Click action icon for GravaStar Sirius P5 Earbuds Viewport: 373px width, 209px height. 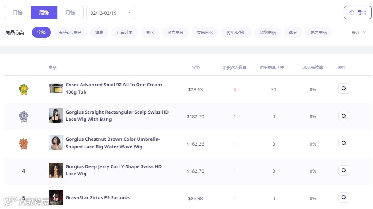(343, 197)
